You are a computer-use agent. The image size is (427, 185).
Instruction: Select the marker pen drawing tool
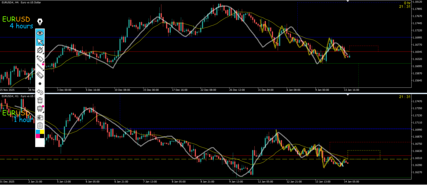pos(40,59)
